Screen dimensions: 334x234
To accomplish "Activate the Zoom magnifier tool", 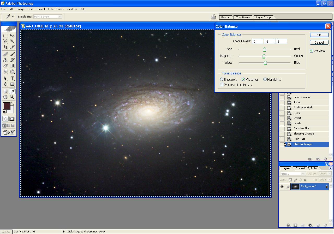I will point(12,97).
